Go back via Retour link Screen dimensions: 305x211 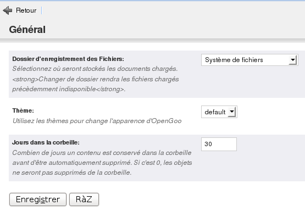click(x=26, y=10)
